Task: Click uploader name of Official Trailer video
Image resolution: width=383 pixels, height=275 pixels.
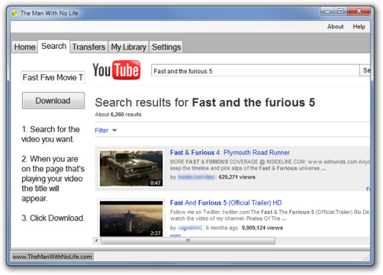Action: pyautogui.click(x=190, y=228)
